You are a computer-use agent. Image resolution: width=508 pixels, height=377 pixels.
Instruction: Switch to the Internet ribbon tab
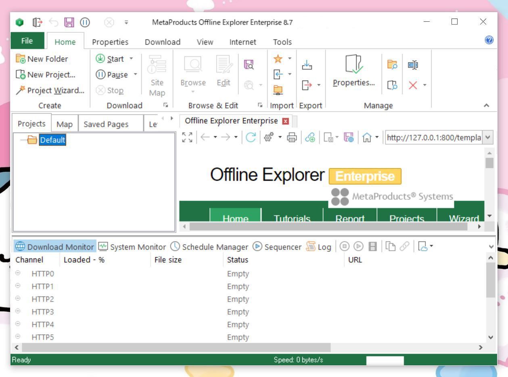point(243,42)
